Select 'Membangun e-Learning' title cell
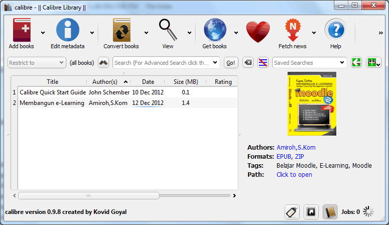Image resolution: width=389 pixels, height=225 pixels. click(53, 103)
